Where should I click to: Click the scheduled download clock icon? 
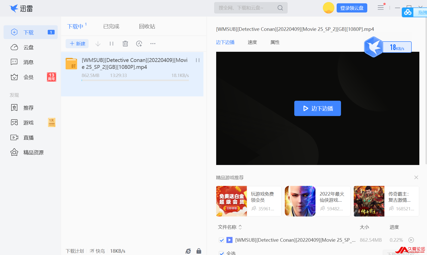click(139, 44)
